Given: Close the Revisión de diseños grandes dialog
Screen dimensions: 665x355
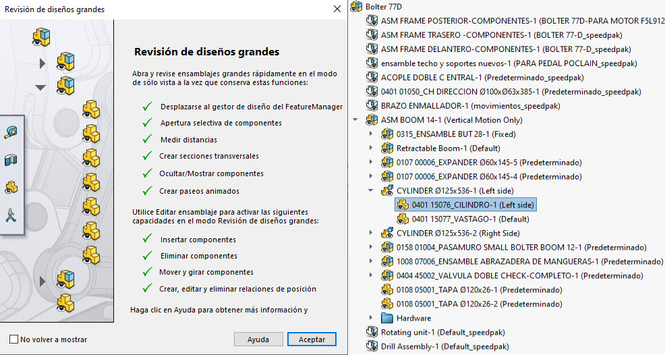Looking at the screenshot, I should coord(337,9).
